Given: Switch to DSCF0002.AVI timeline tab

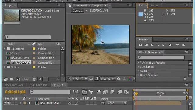Looking at the screenshot, I should click(x=38, y=85).
